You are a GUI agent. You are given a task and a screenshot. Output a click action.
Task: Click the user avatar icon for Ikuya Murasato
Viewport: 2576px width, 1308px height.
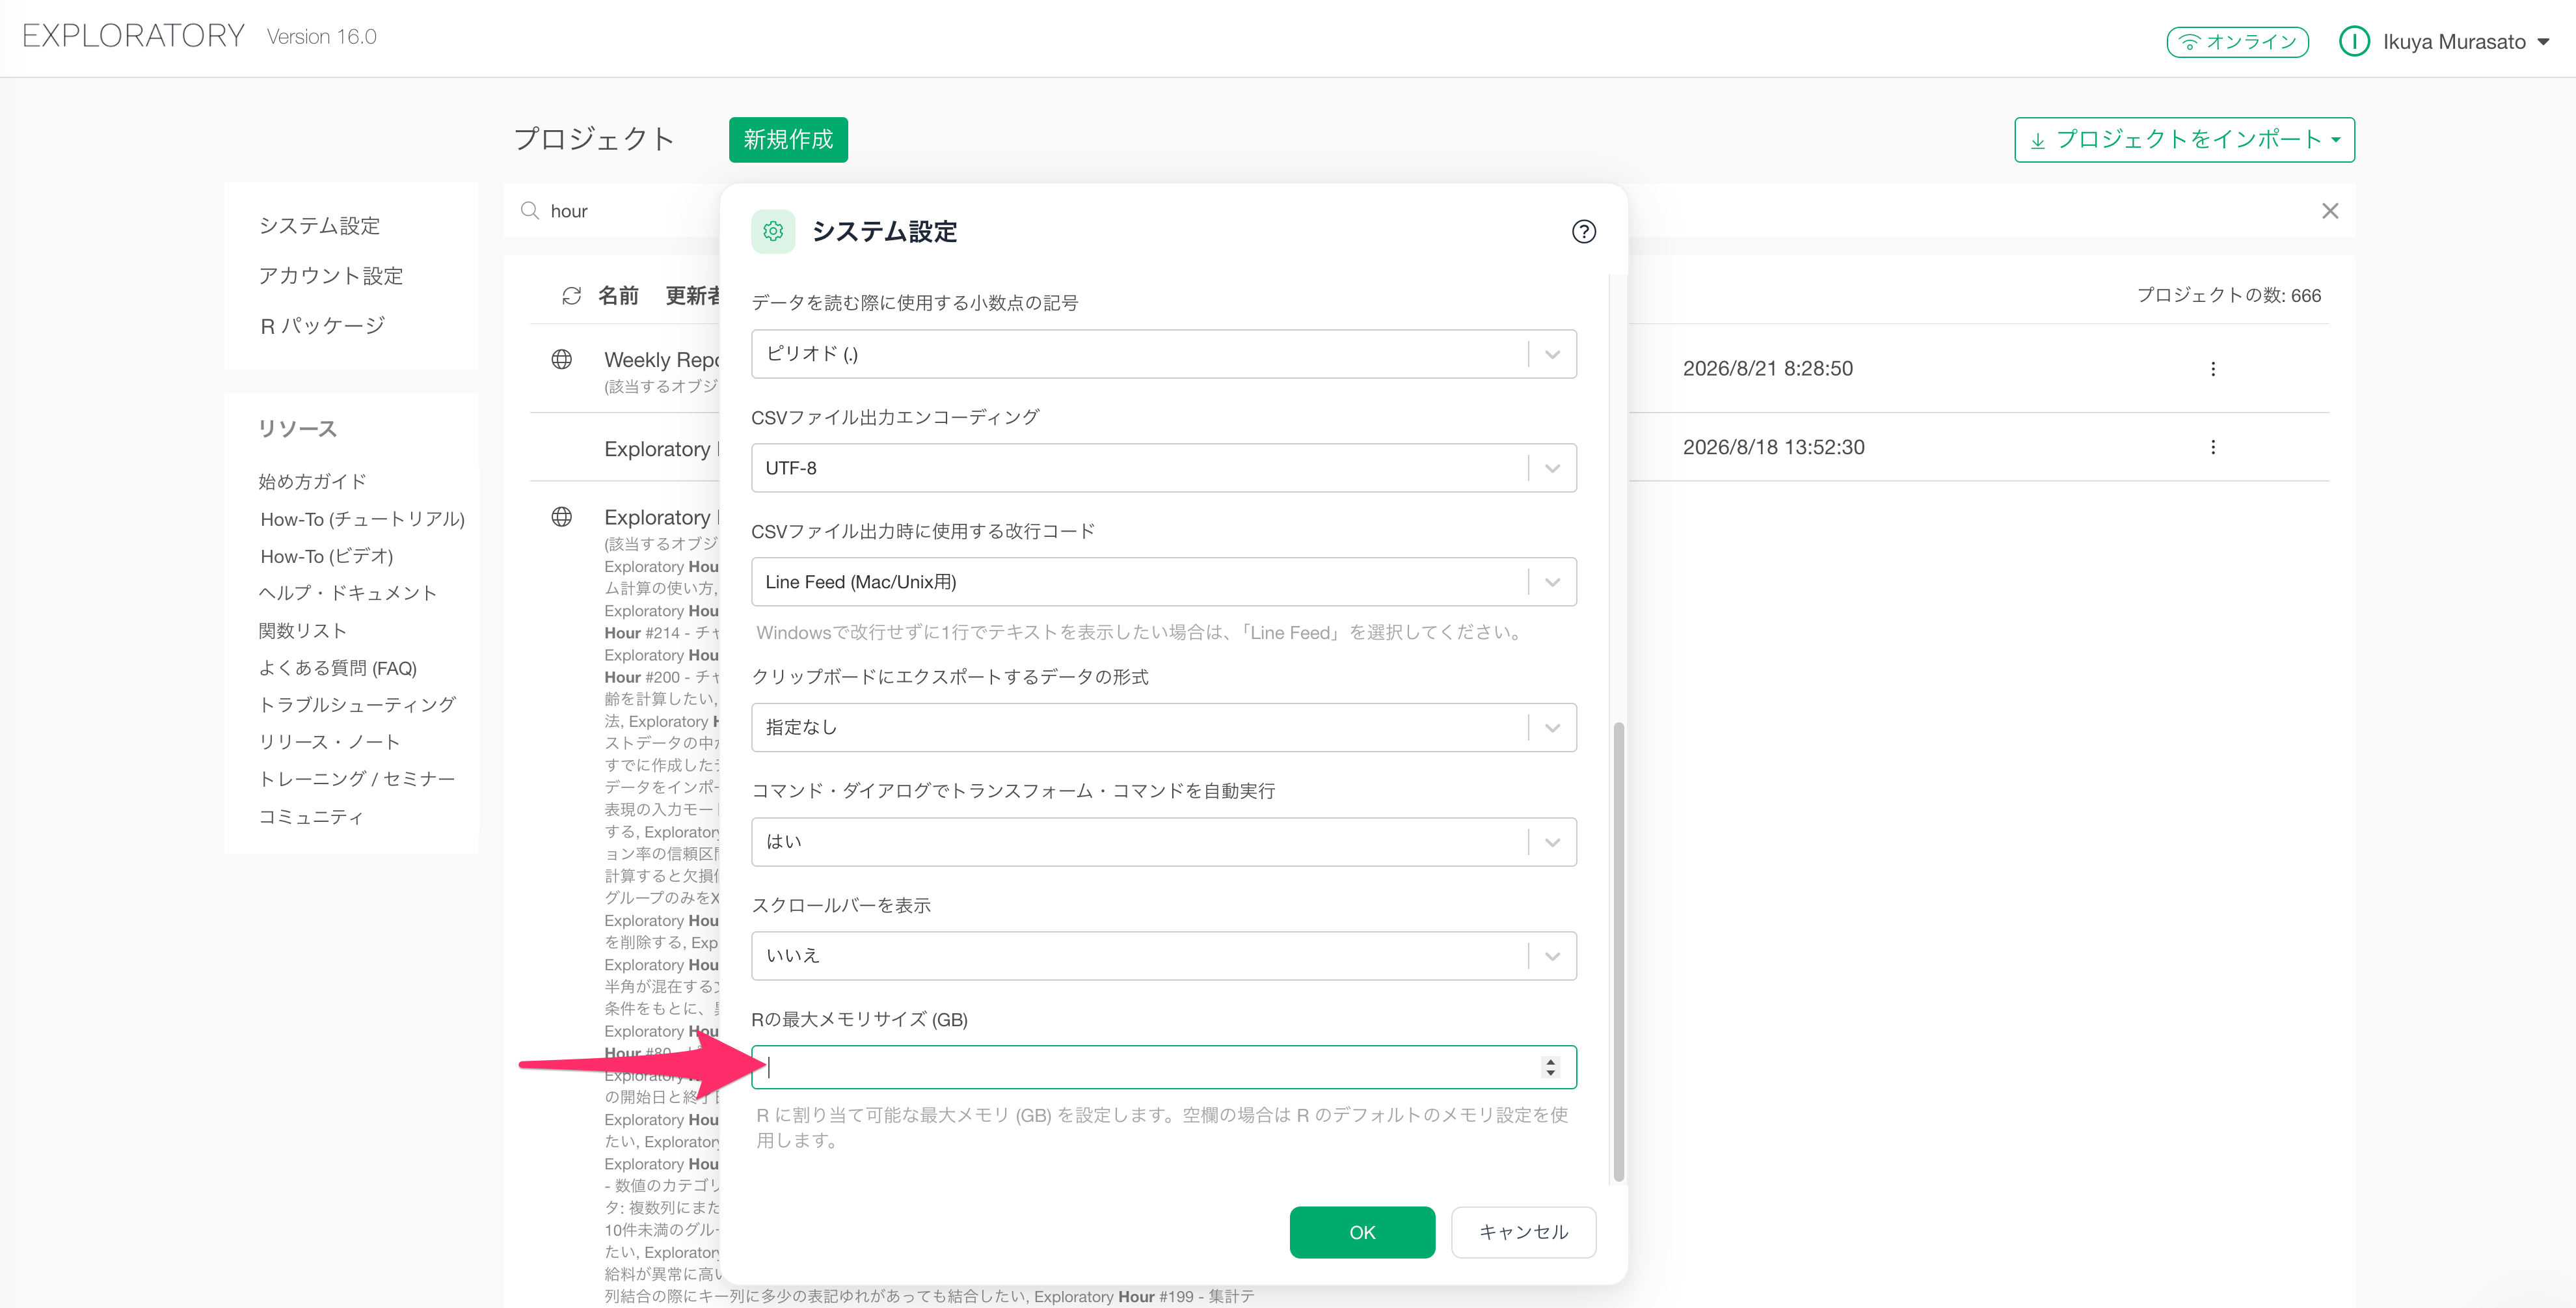point(2354,42)
